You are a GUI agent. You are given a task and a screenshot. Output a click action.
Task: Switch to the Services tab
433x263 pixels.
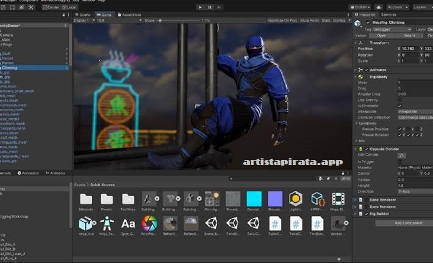point(388,15)
